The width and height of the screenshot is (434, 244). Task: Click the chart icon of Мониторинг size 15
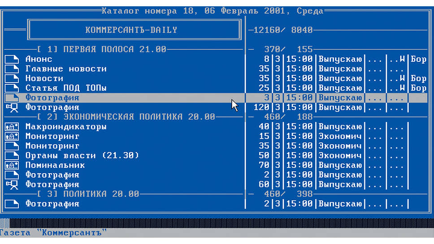point(12,136)
